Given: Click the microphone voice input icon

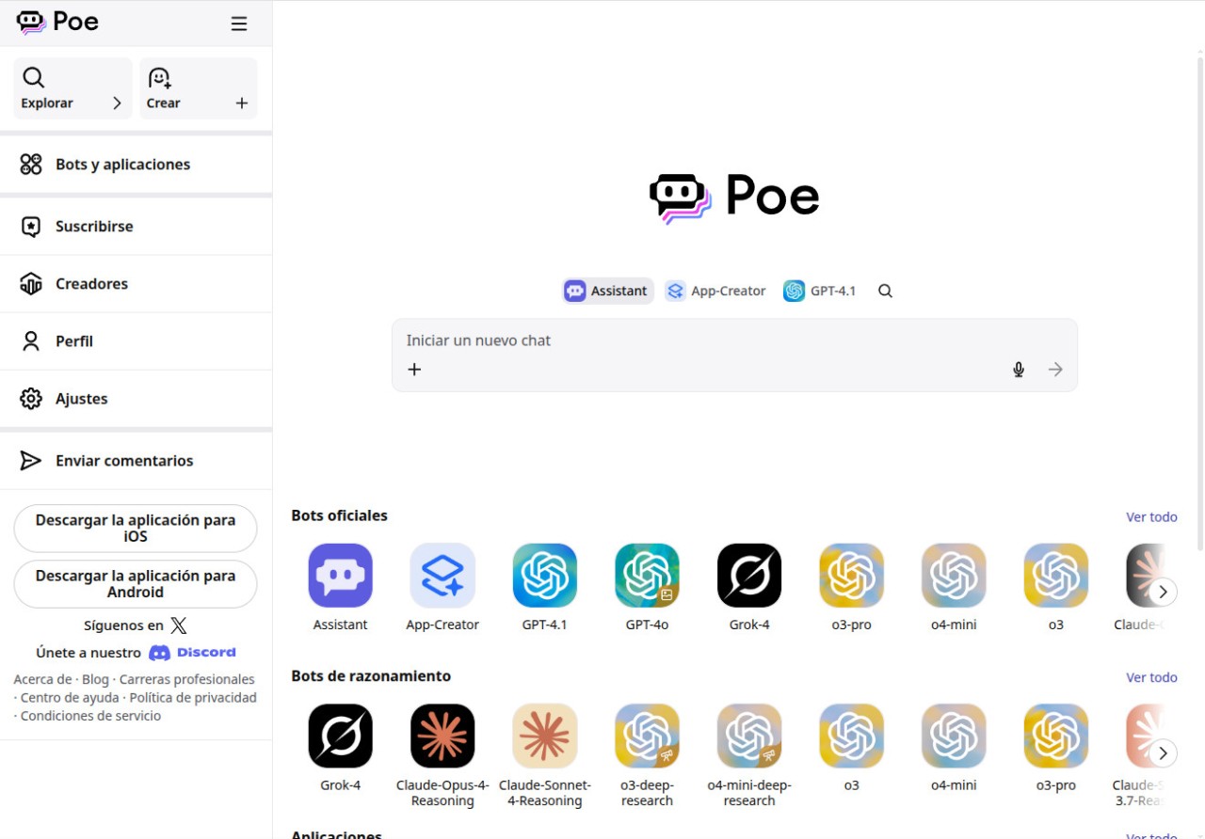Looking at the screenshot, I should click(1018, 370).
